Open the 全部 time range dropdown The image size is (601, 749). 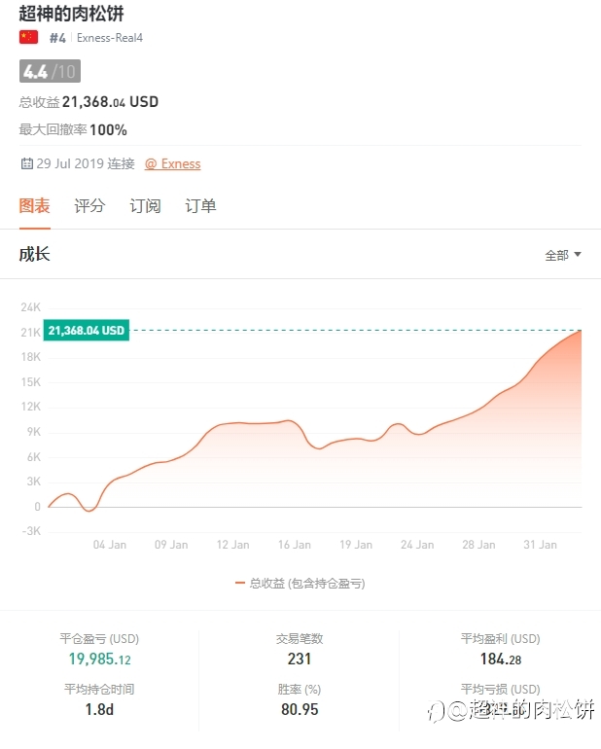563,255
